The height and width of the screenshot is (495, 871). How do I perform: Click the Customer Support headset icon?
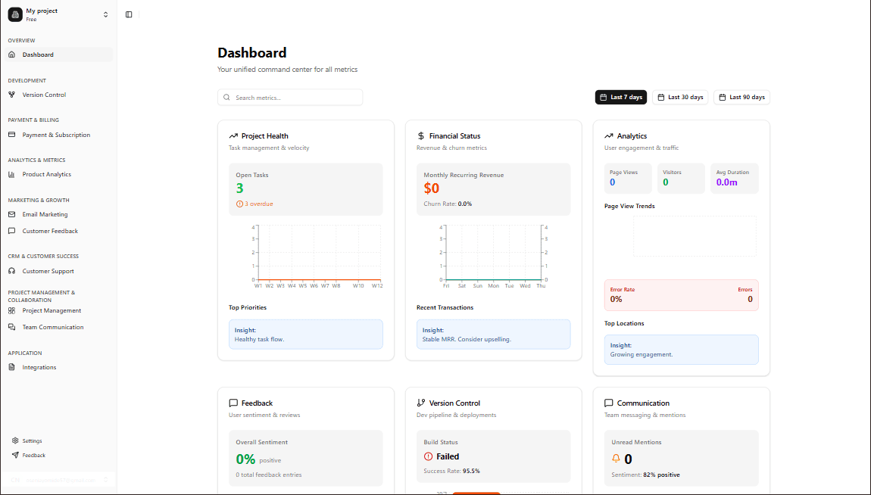click(13, 270)
